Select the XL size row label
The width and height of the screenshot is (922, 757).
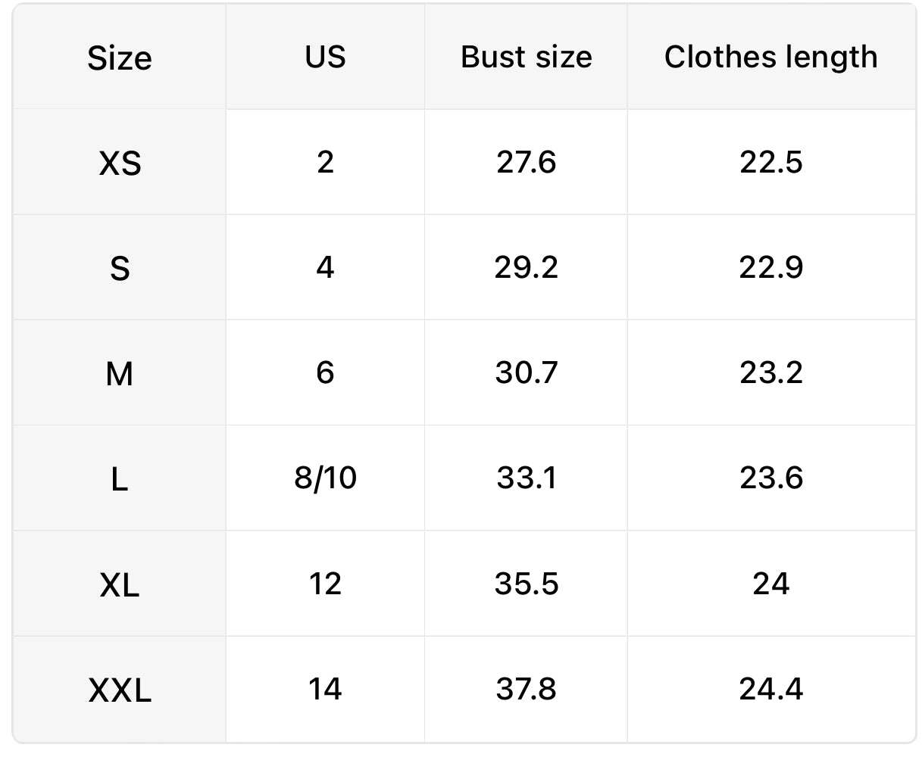click(120, 584)
